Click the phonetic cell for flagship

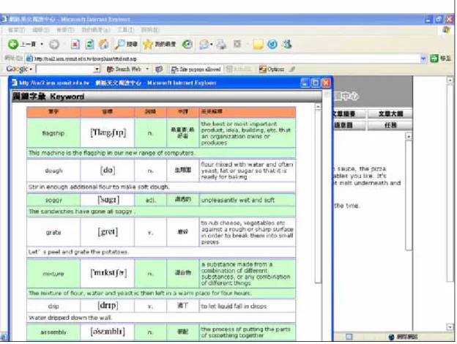[x=108, y=132]
